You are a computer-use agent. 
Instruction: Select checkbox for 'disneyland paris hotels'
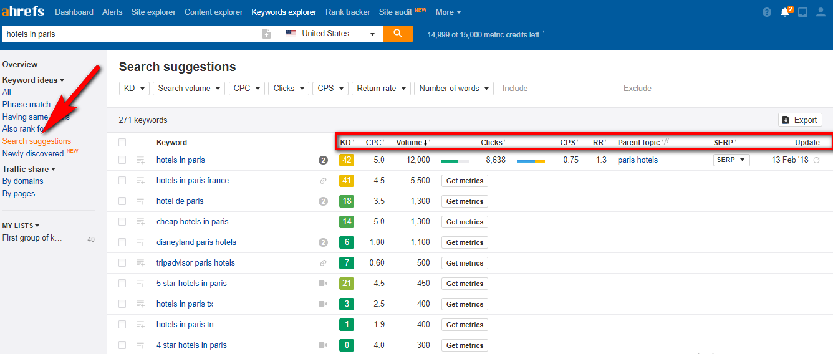122,242
